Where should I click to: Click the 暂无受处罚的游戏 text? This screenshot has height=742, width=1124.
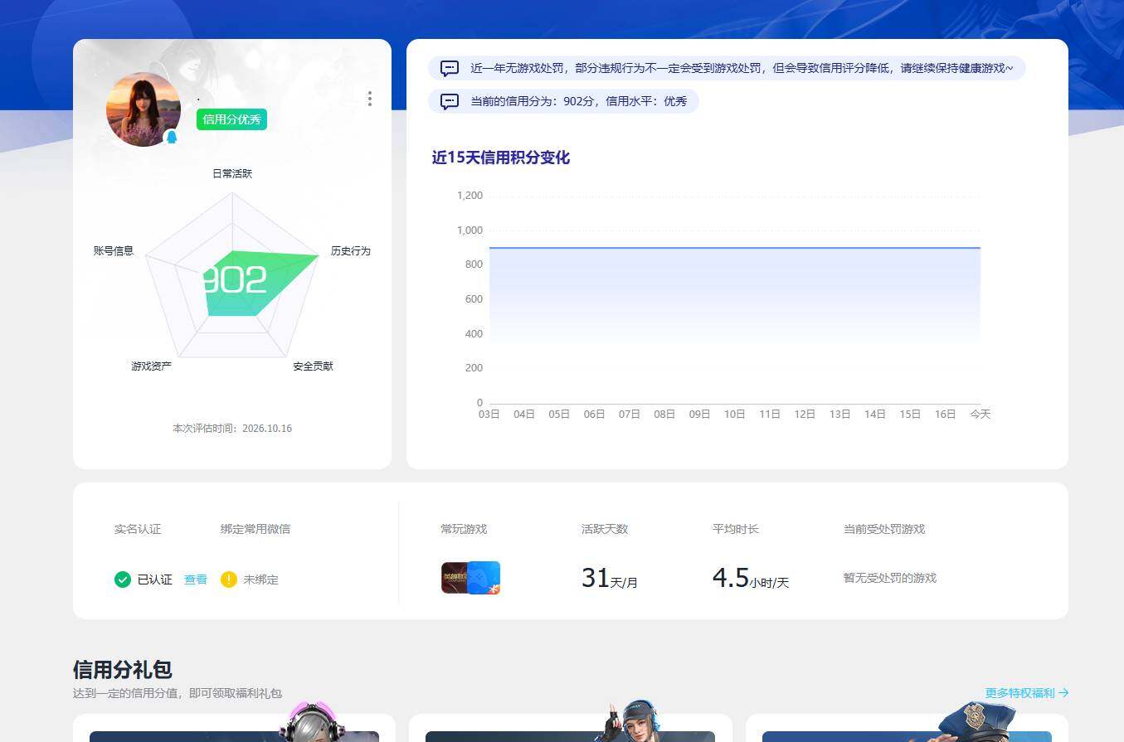pyautogui.click(x=890, y=578)
